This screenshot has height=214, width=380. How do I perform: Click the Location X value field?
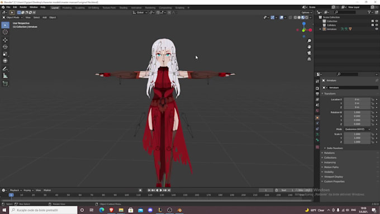click(x=357, y=99)
